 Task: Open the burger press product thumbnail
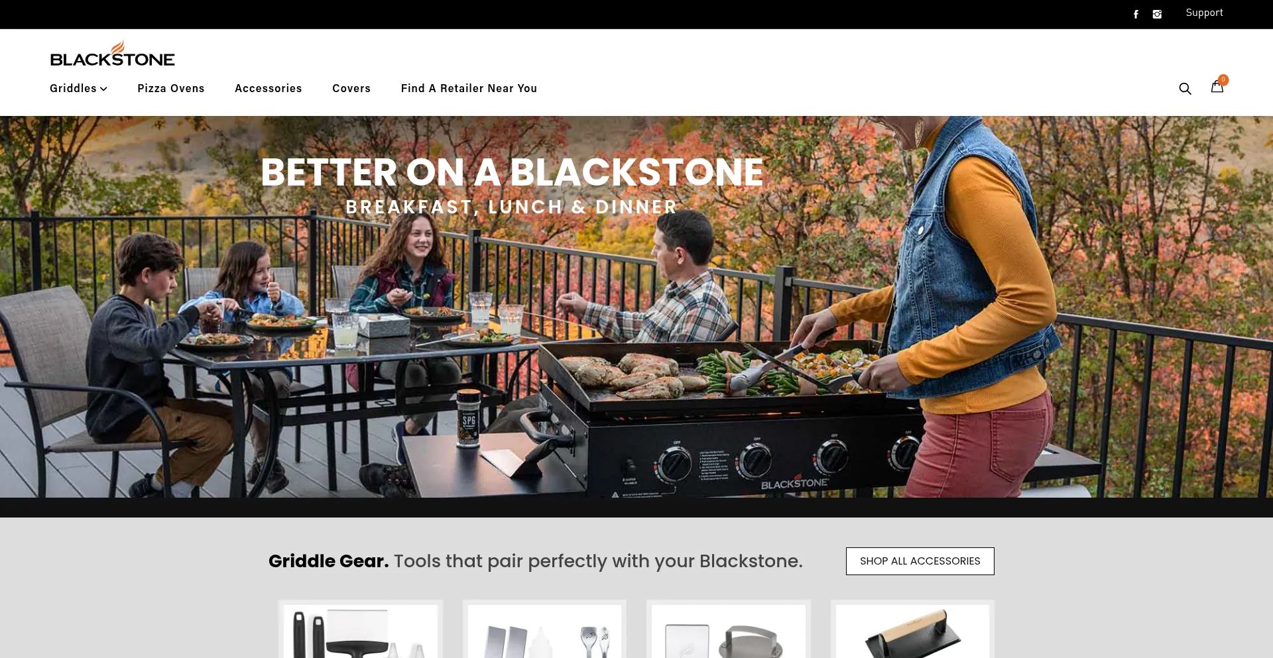pyautogui.click(x=729, y=630)
